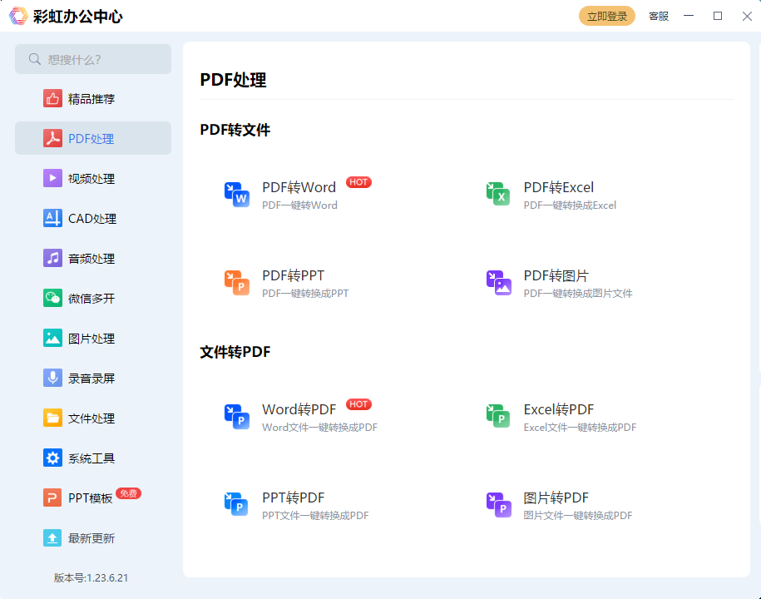The width and height of the screenshot is (761, 599).
Task: Click the purple play icon for 视频处理
Action: tap(52, 178)
